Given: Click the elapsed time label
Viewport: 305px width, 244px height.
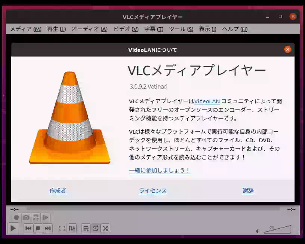Looking at the screenshot, I should [x=15, y=209].
